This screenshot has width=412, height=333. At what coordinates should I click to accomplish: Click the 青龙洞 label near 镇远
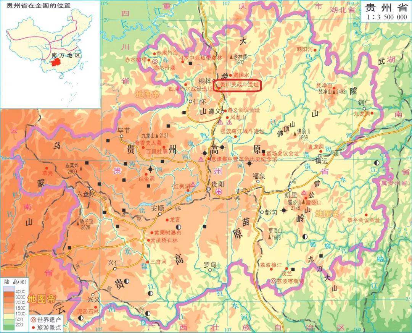(316, 147)
